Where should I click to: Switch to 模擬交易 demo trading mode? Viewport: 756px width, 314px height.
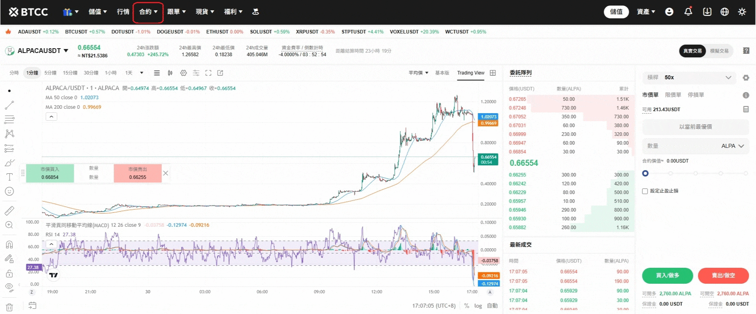(719, 51)
